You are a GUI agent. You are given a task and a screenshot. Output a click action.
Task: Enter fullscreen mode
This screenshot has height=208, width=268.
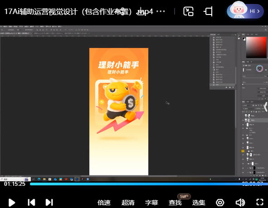click(260, 202)
